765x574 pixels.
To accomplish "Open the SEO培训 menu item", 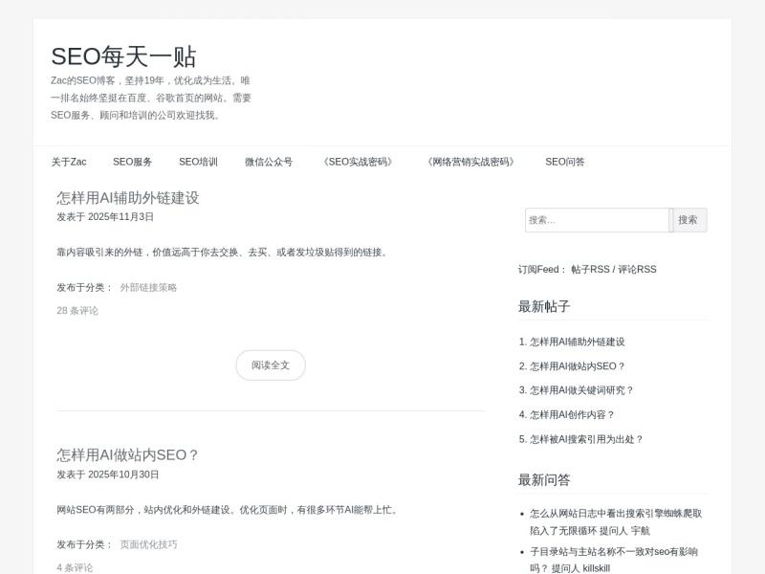I will point(198,162).
